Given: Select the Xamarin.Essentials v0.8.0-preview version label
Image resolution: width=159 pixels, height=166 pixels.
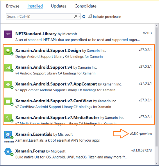Looking at the screenshot, I should coord(141,134).
